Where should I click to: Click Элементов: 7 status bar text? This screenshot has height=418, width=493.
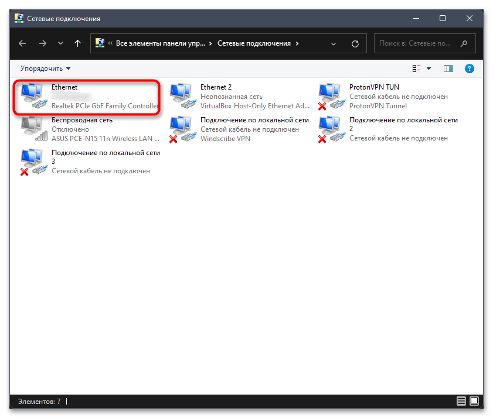tap(39, 402)
